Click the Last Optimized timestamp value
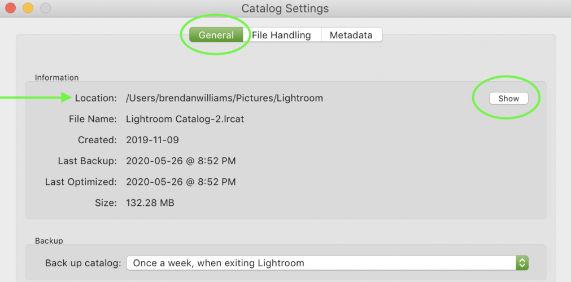This screenshot has width=571, height=282. point(181,182)
